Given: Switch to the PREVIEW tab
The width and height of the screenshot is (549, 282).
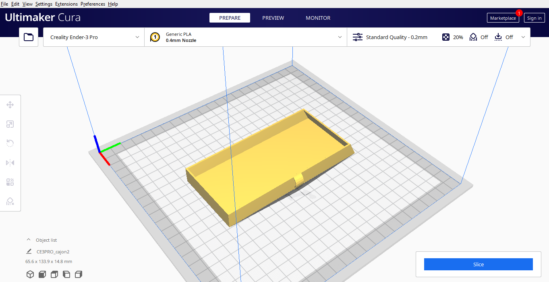Looking at the screenshot, I should point(273,18).
